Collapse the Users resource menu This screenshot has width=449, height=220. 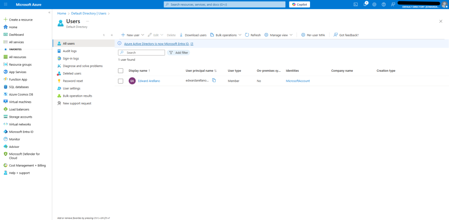[x=112, y=35]
